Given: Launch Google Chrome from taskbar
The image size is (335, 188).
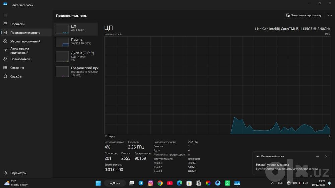Looking at the screenshot, I should [x=160, y=183].
